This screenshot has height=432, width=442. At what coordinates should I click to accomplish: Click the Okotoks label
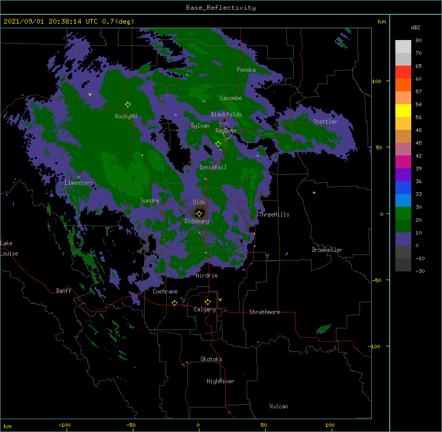coord(211,359)
